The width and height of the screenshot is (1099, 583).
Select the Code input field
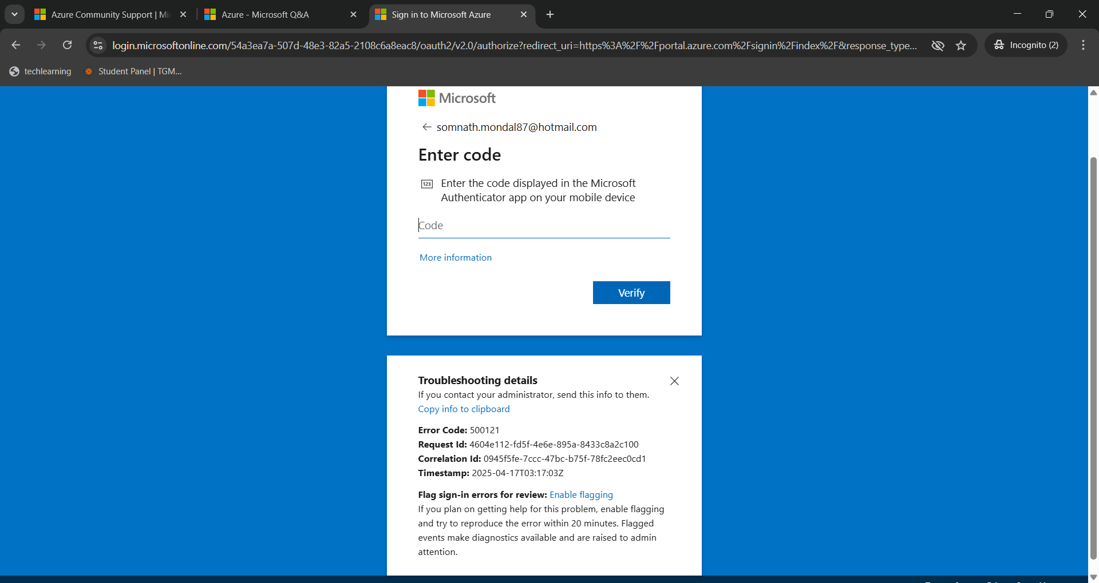[x=544, y=225]
